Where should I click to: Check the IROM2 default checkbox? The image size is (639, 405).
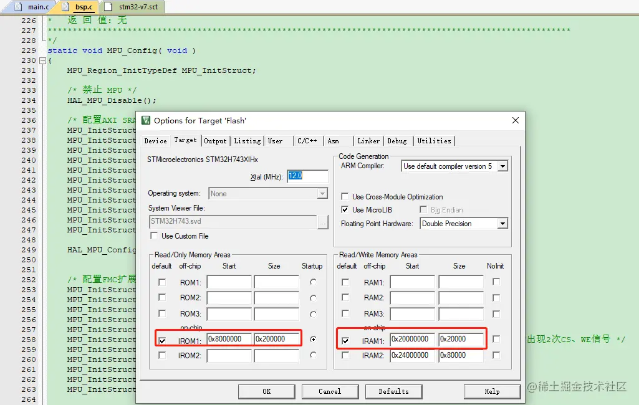click(x=162, y=355)
